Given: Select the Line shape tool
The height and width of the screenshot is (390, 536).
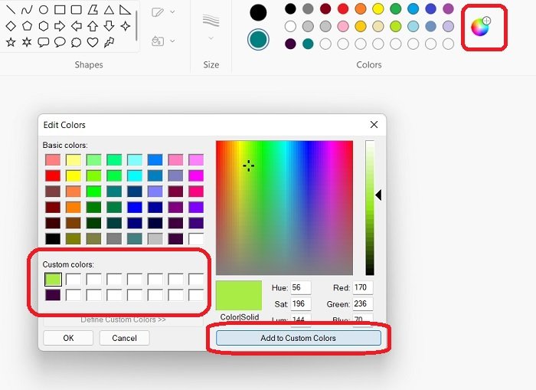Looking at the screenshot, I should (11, 10).
